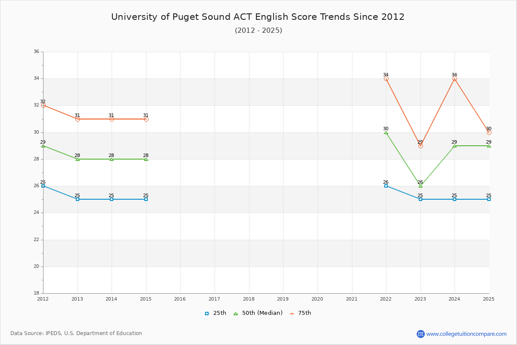The height and width of the screenshot is (345, 517).
Task: Select the 2015 median point (28)
Action: coord(146,159)
